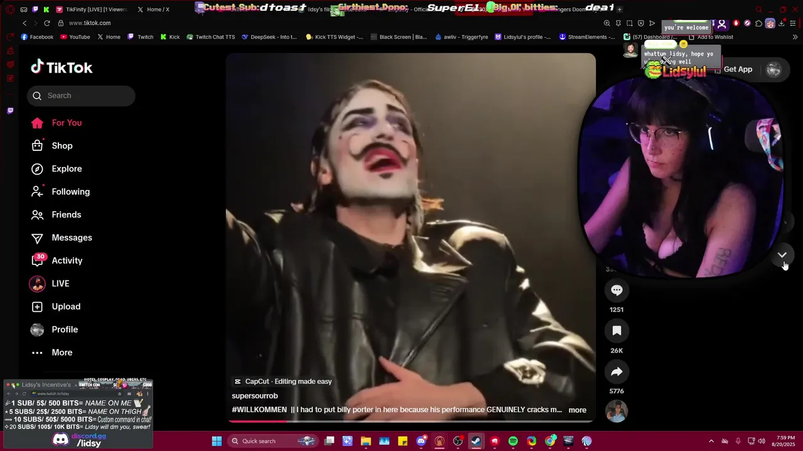Open the browser extensions puzzle icon

click(x=758, y=23)
